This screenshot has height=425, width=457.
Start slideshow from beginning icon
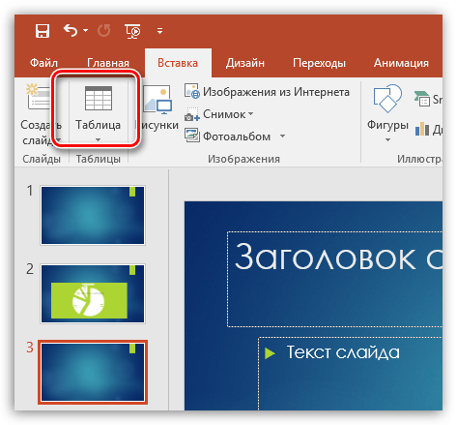(132, 31)
